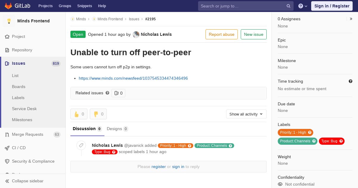Click the Minds breadcrumb link

[x=81, y=19]
